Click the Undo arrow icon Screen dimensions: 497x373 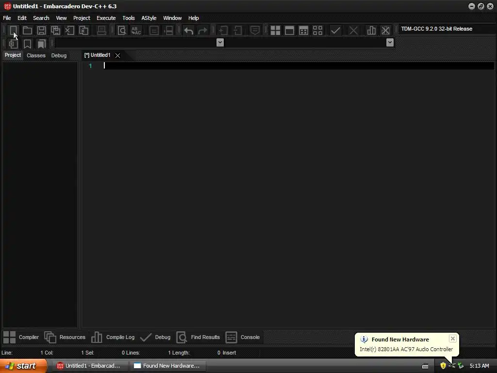point(189,31)
